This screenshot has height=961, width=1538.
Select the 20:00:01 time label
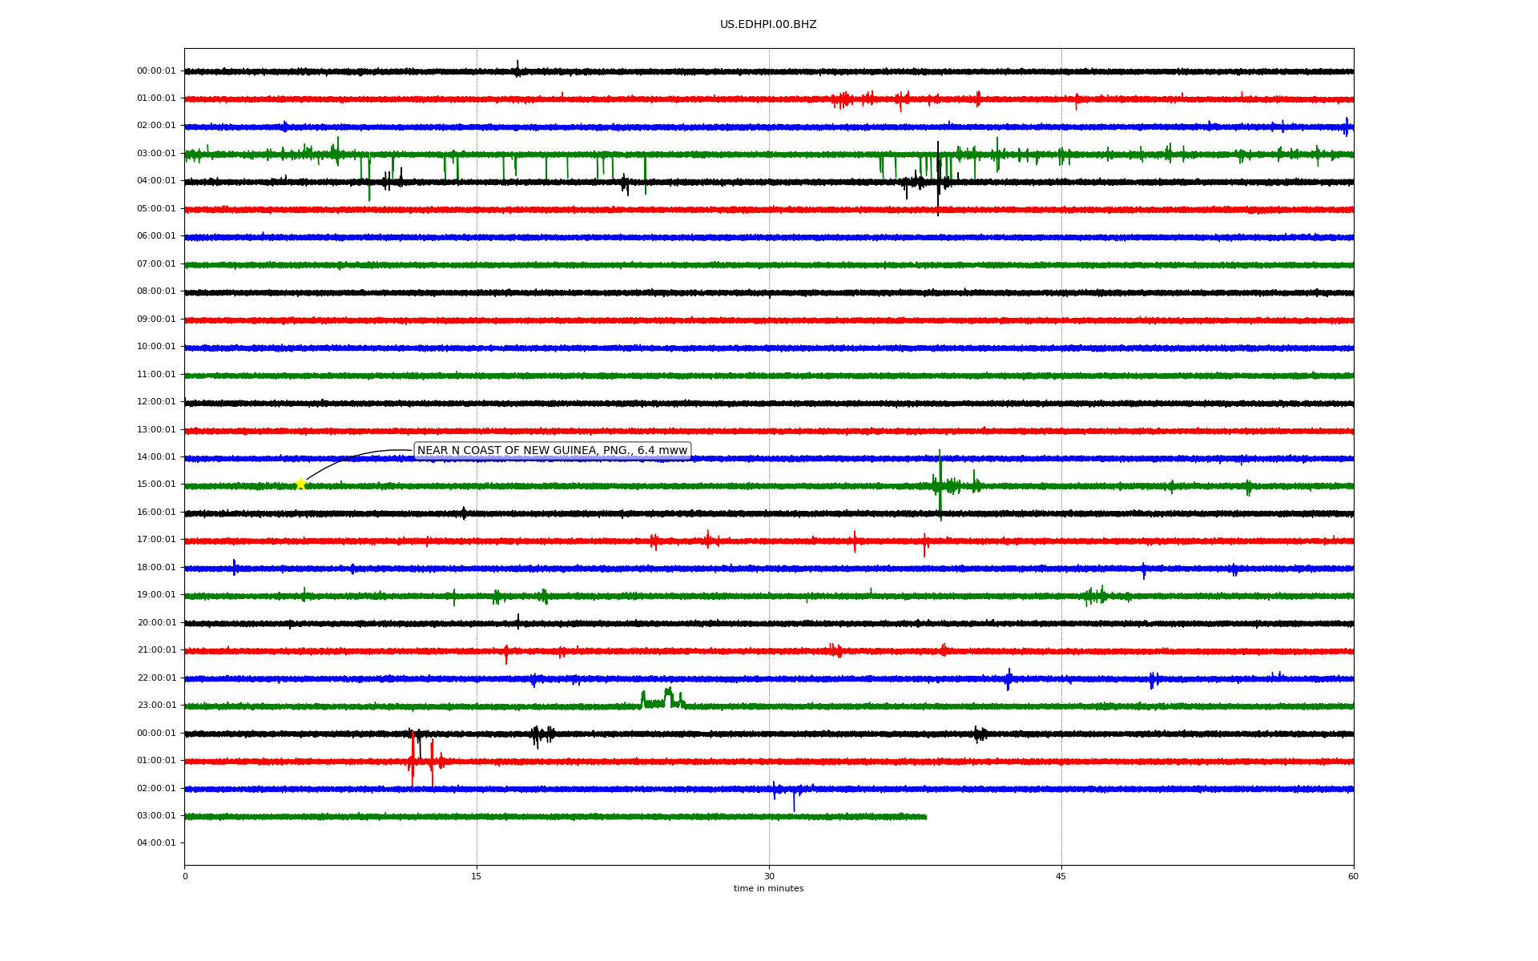[156, 623]
